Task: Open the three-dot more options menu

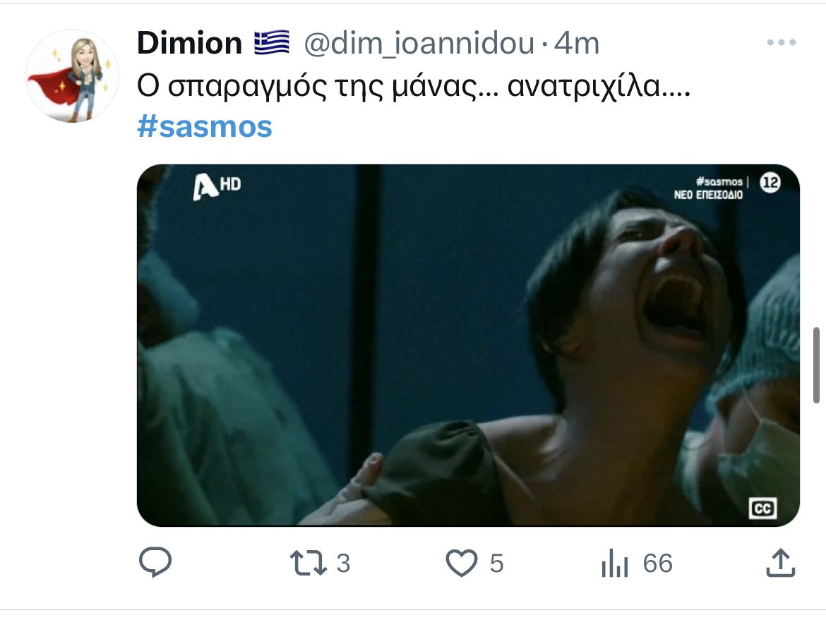Action: (782, 42)
